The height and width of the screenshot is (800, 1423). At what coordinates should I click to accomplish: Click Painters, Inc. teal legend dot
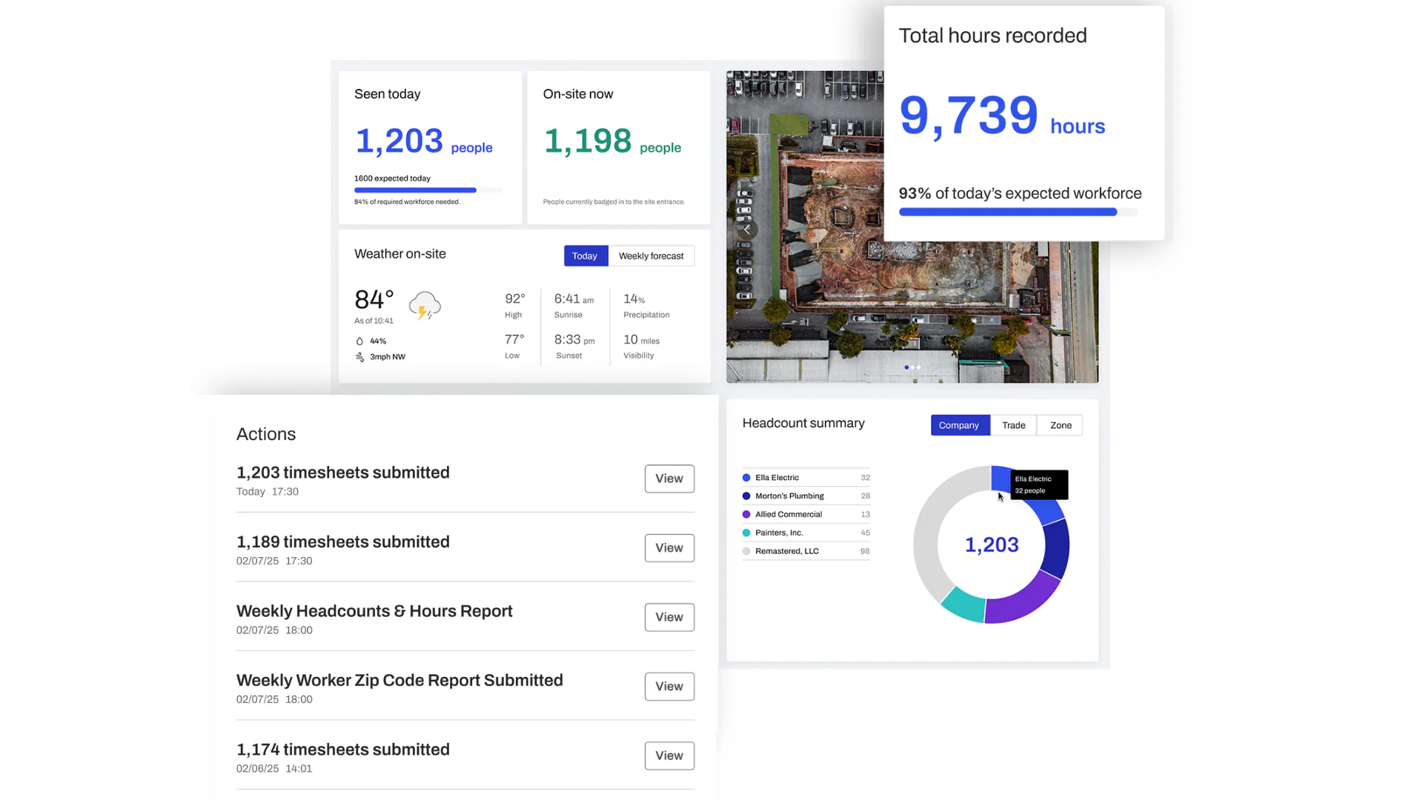[746, 533]
